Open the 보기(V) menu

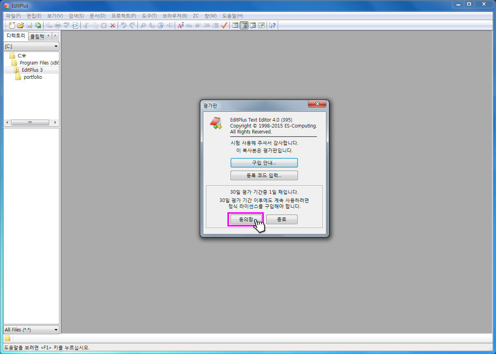point(55,16)
